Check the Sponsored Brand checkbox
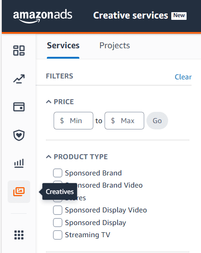Viewport: 201px width, 253px height. click(x=58, y=173)
